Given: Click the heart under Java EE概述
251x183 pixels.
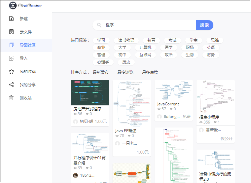Looking at the screenshot, I should click(129, 136).
